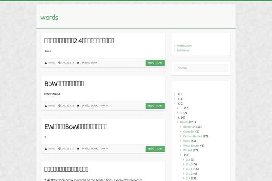Click author anaut on the 20151212 post
The height and width of the screenshot is (181, 272).
[52, 148]
